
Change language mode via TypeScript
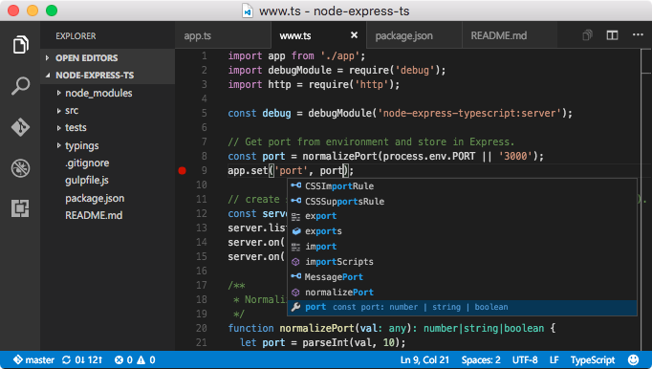[x=593, y=359]
